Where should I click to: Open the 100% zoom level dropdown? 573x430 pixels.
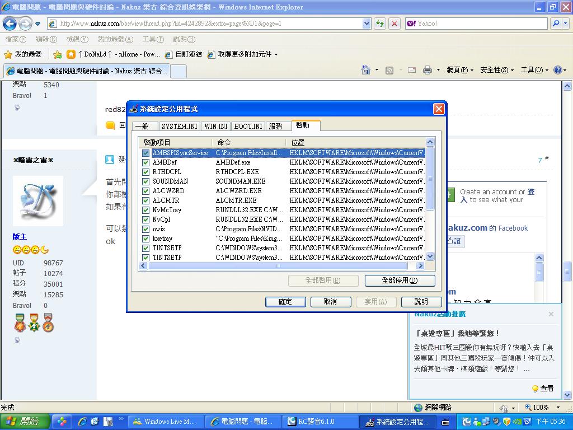coord(558,408)
